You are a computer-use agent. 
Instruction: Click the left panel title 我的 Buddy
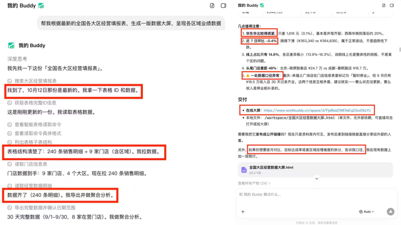22,6
